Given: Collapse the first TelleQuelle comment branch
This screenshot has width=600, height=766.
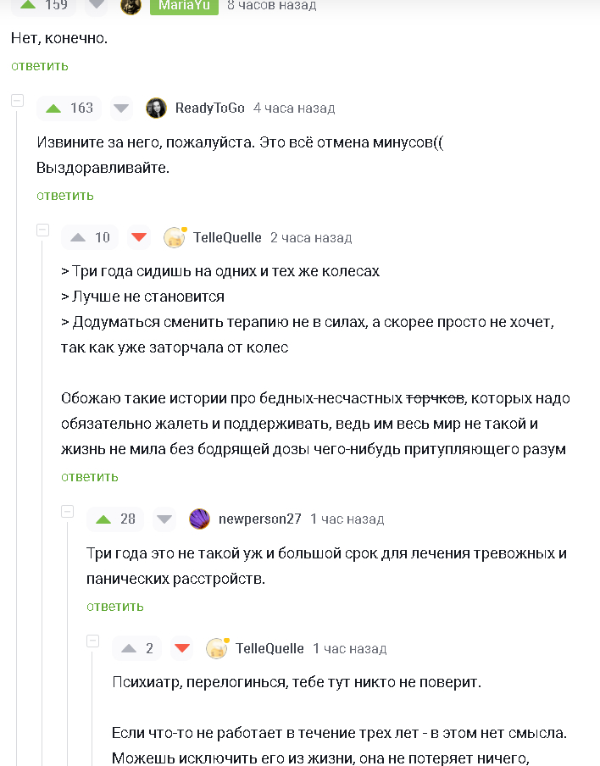Looking at the screenshot, I should pyautogui.click(x=42, y=230).
